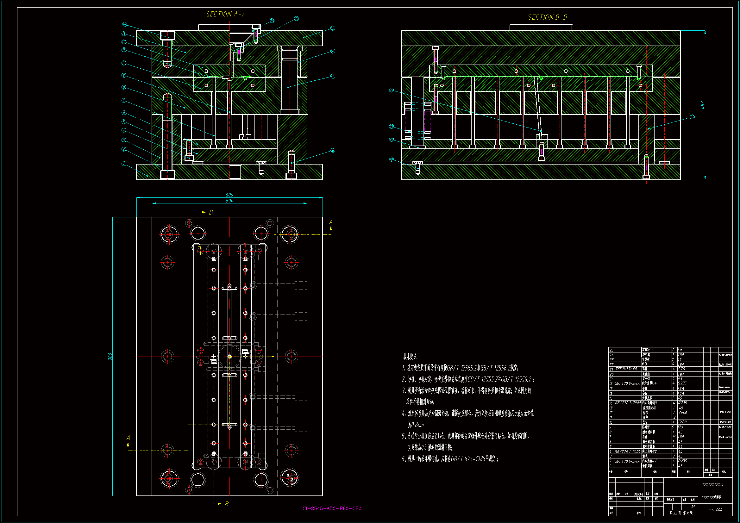
Task: Click part balloon number 19
Action: [x=391, y=159]
